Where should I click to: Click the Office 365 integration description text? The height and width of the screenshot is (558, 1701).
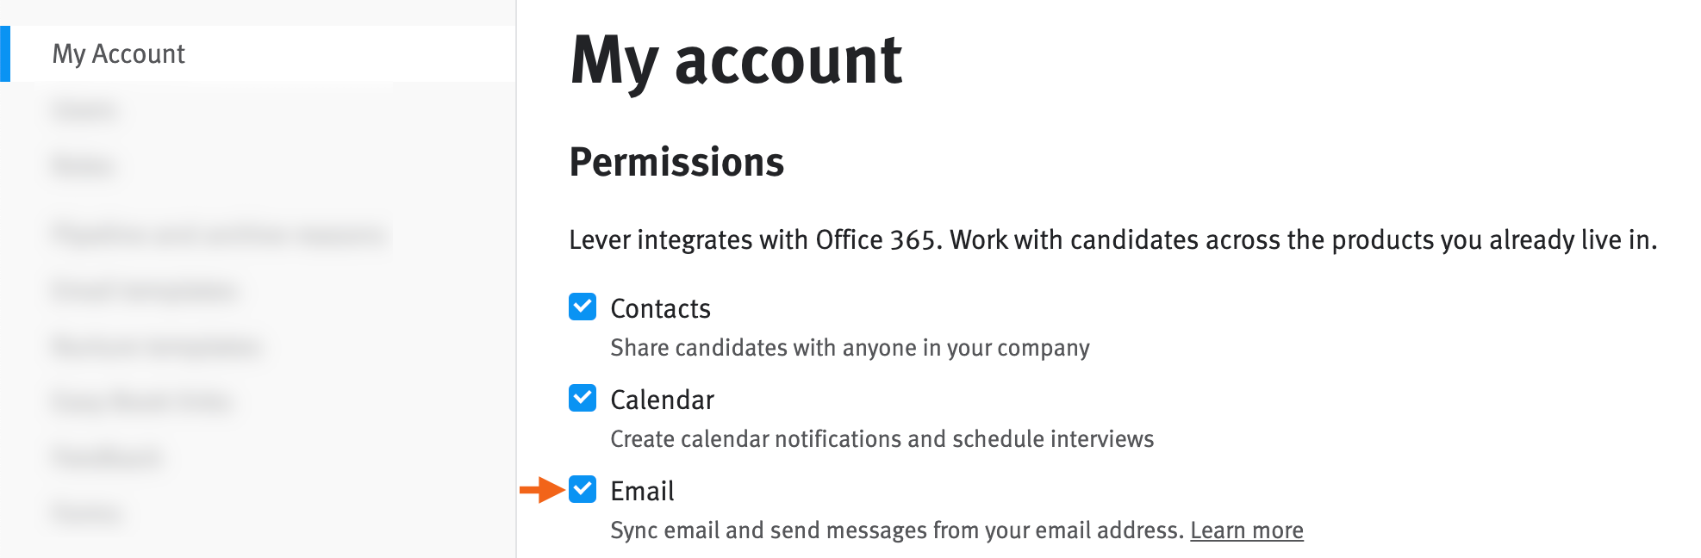tap(1116, 241)
